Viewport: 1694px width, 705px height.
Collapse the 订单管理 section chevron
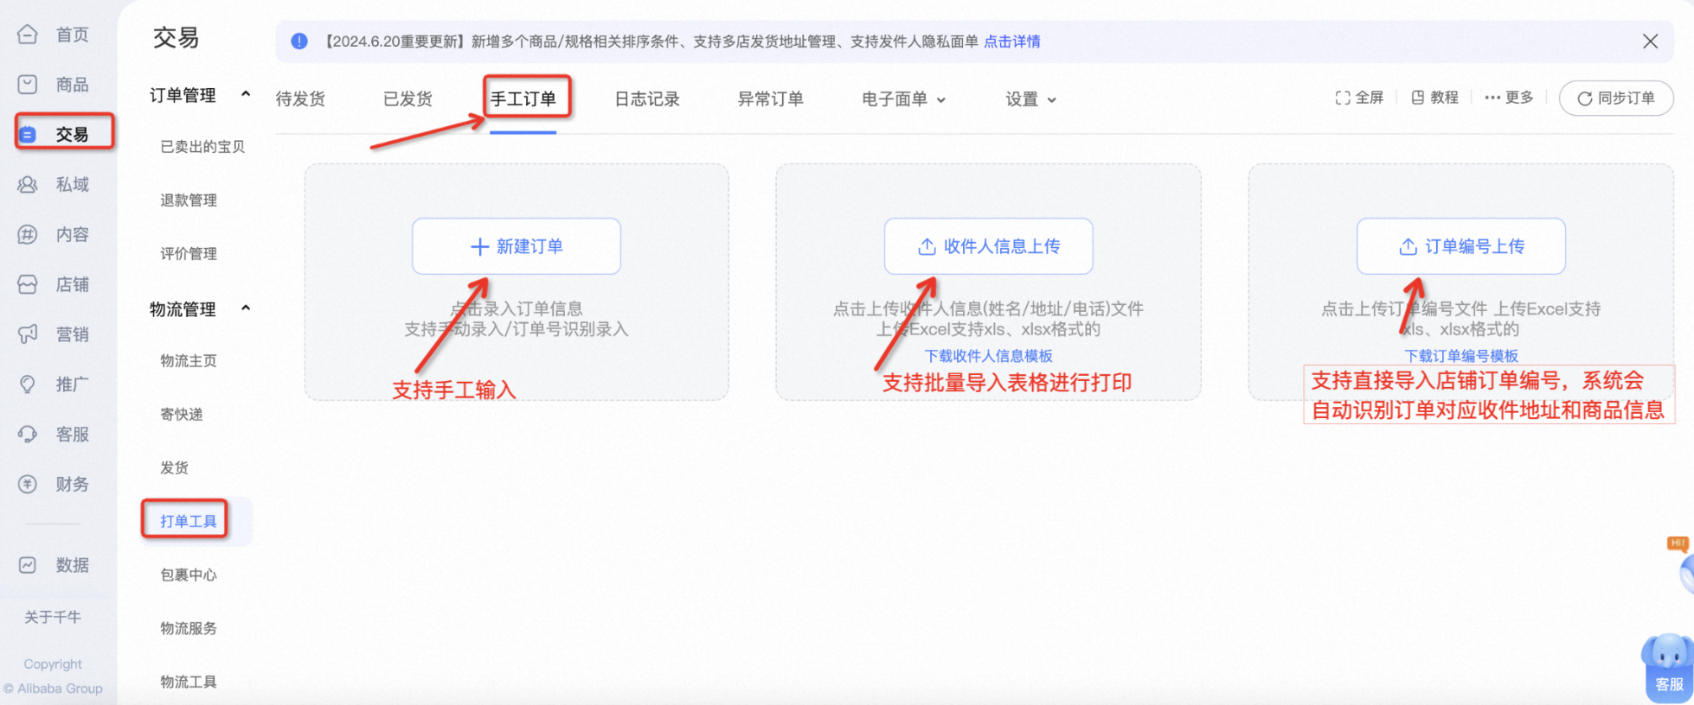(x=246, y=93)
